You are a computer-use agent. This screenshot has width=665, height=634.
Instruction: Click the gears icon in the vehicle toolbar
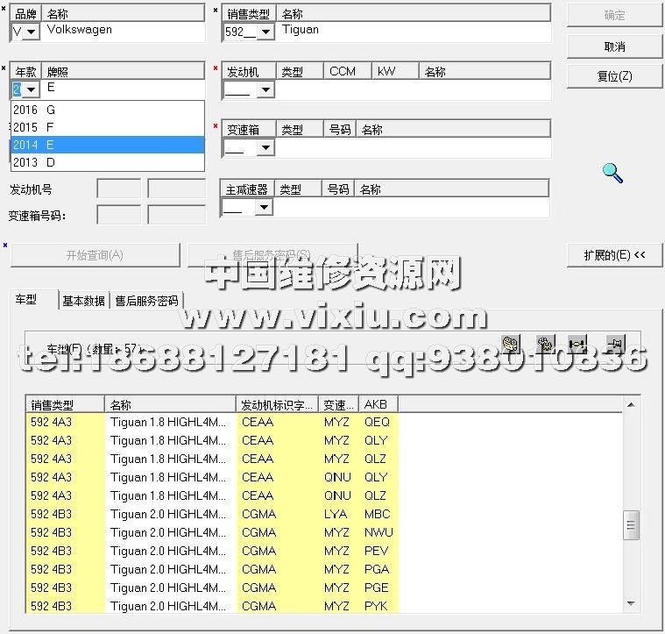[545, 344]
